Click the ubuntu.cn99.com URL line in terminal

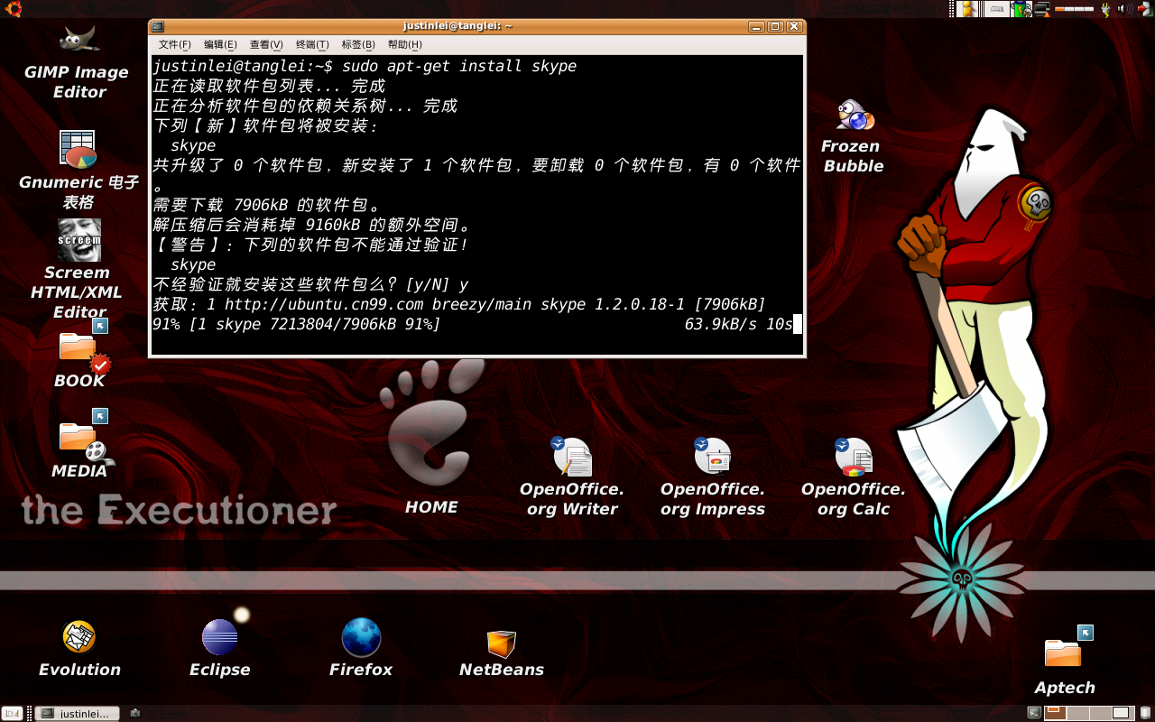458,304
